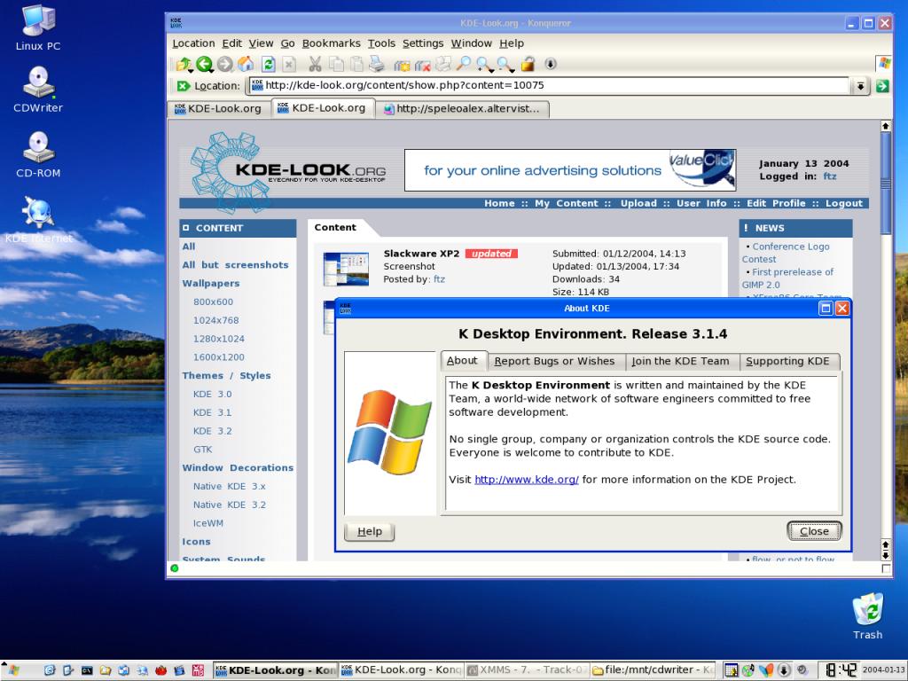The width and height of the screenshot is (908, 681).
Task: Open the Trash desktop icon
Action: 867,615
